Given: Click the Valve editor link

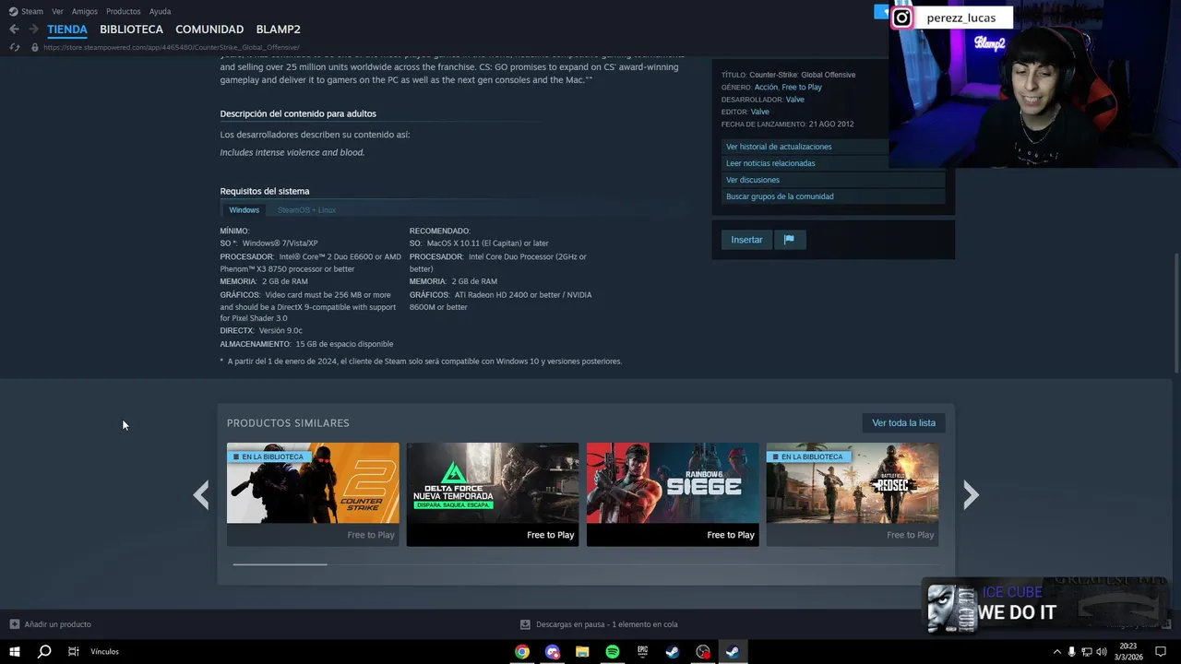Looking at the screenshot, I should [x=759, y=112].
